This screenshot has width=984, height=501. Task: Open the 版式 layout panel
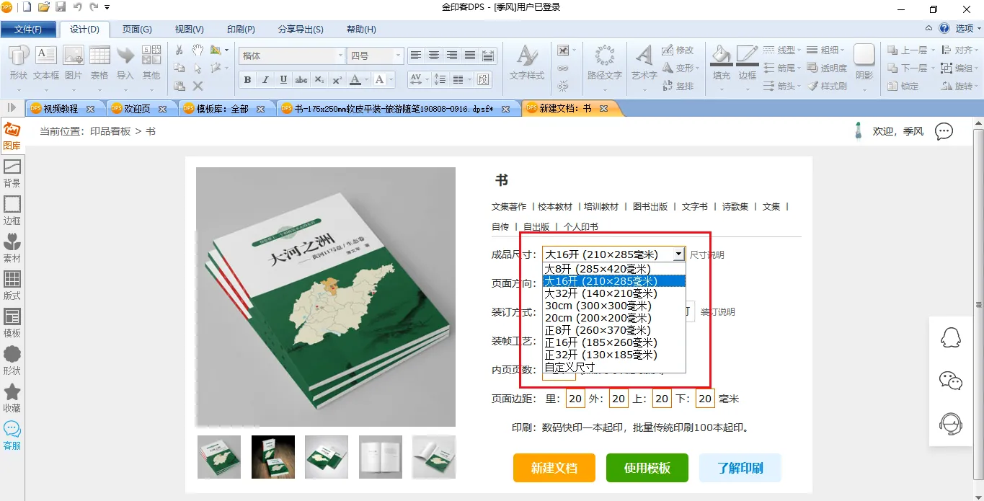tap(12, 286)
